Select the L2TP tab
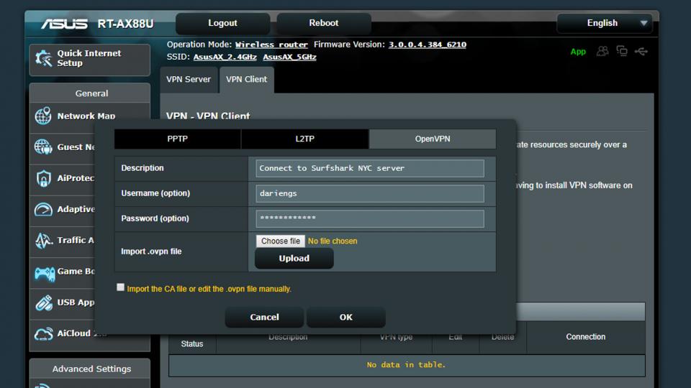The width and height of the screenshot is (691, 388). [304, 139]
